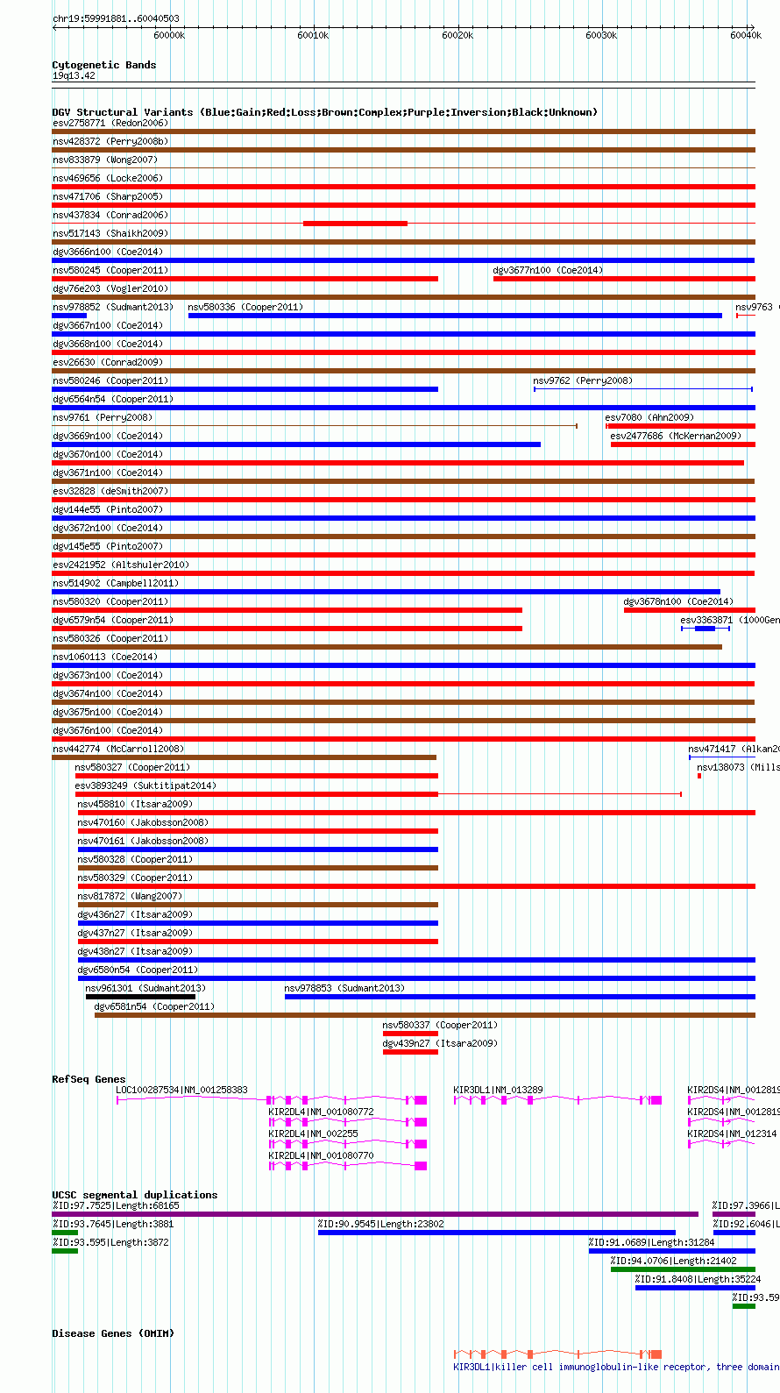Click the nsv138073 small red variant
The height and width of the screenshot is (1393, 780).
[699, 776]
